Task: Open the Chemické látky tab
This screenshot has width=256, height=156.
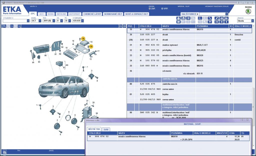Action: [92, 14]
